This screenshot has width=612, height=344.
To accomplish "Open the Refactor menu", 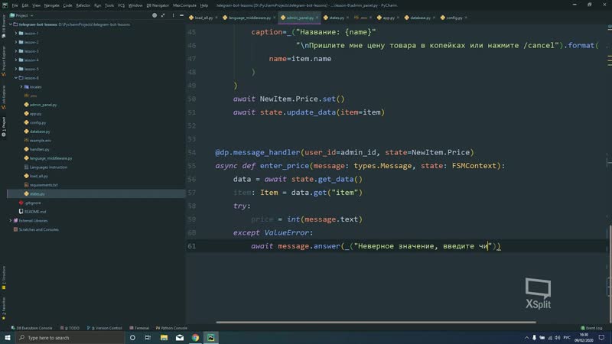I will (83, 5).
